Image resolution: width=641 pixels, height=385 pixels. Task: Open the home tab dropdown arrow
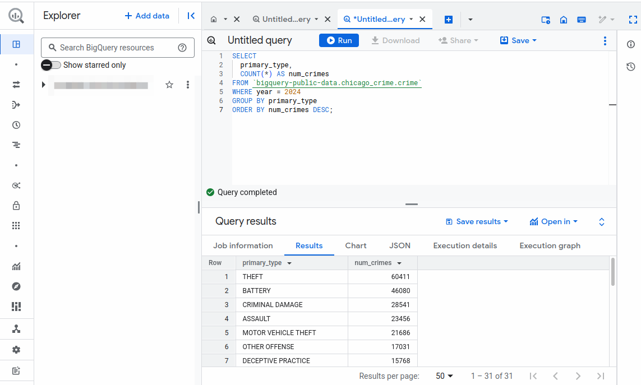(225, 19)
